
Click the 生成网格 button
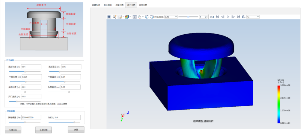click(x=43, y=130)
